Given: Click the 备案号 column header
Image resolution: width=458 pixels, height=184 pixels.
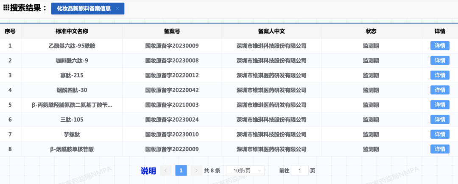Looking at the screenshot, I should (172, 31).
